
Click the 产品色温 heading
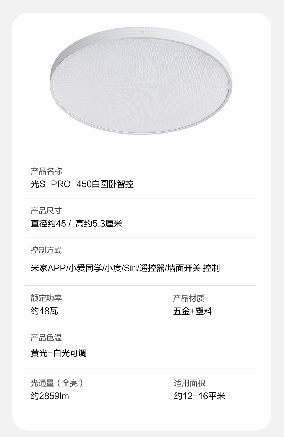click(x=46, y=337)
